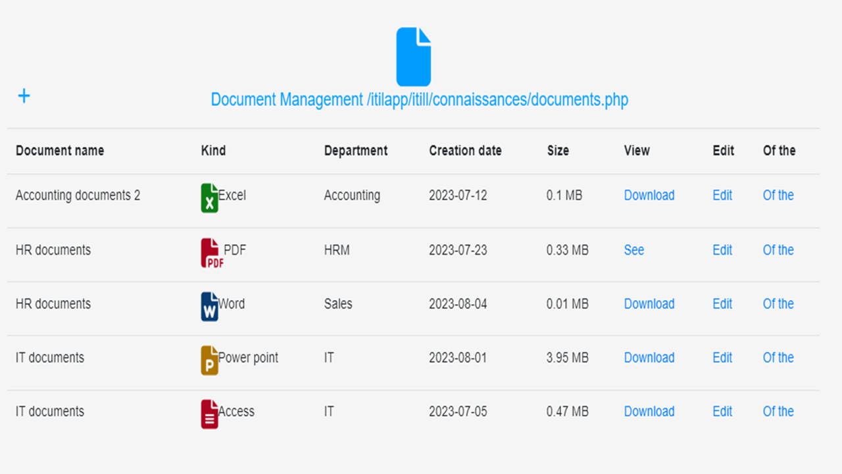This screenshot has width=842, height=474.
Task: Edit the PowerPoint IT documents entry
Action: (x=722, y=358)
